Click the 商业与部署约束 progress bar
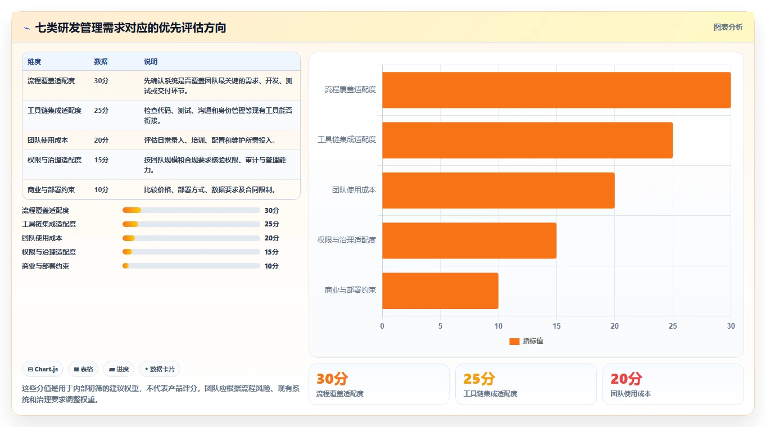Screen dimensions: 766x427 191,266
